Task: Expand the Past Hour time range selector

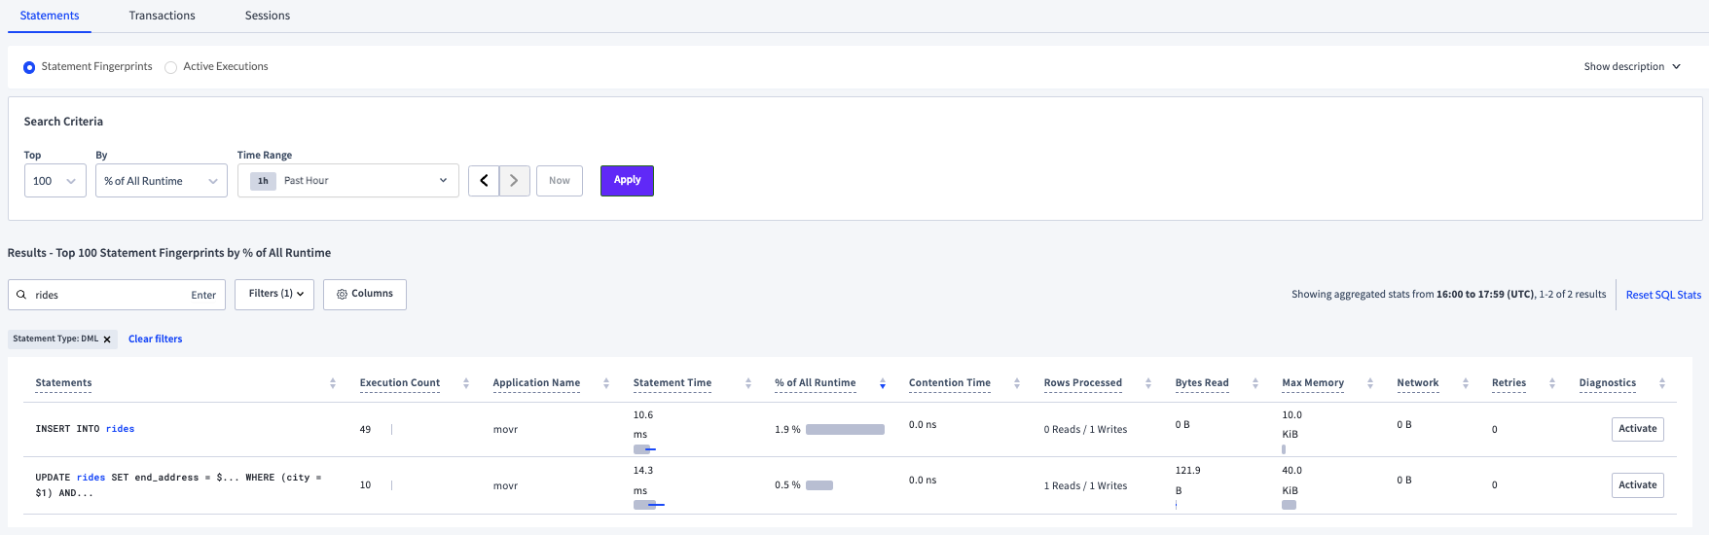Action: pos(347,181)
